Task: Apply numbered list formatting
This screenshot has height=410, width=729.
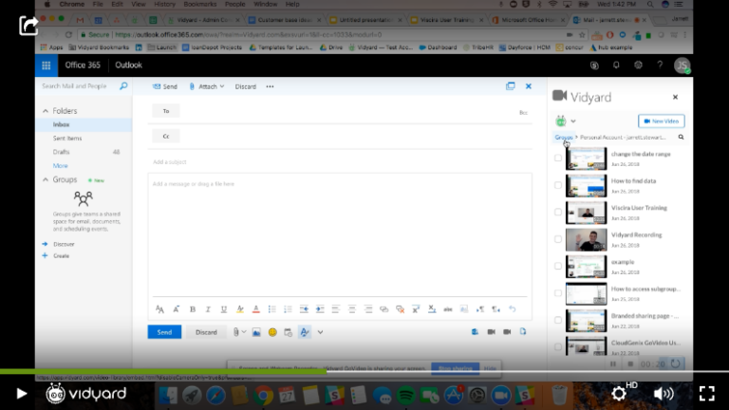Action: (288, 309)
